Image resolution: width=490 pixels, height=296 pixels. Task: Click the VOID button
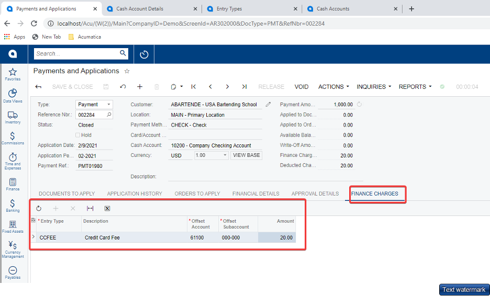[302, 87]
